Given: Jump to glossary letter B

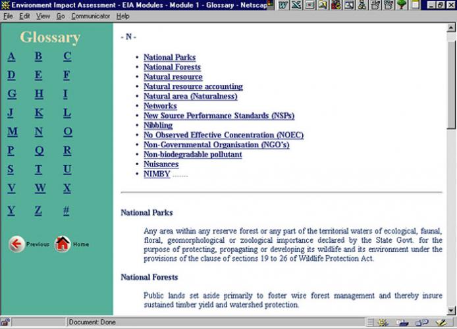Looking at the screenshot, I should [38, 56].
